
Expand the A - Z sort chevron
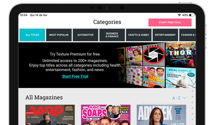pyautogui.click(x=184, y=98)
